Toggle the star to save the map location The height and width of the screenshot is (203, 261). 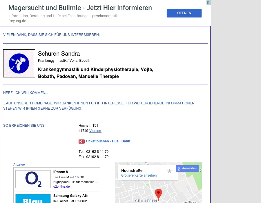(x=169, y=171)
